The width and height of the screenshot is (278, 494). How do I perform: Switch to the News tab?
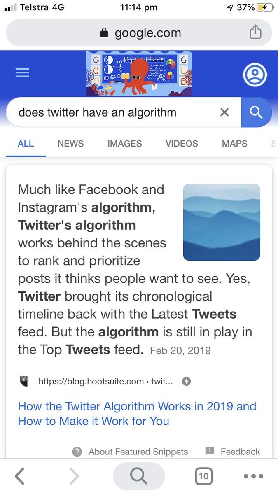pyautogui.click(x=70, y=144)
